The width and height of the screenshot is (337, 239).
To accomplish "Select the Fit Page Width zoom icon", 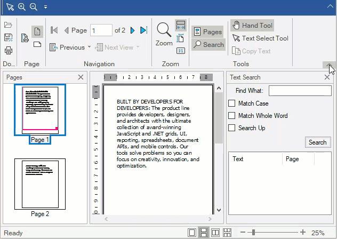I will (180, 27).
